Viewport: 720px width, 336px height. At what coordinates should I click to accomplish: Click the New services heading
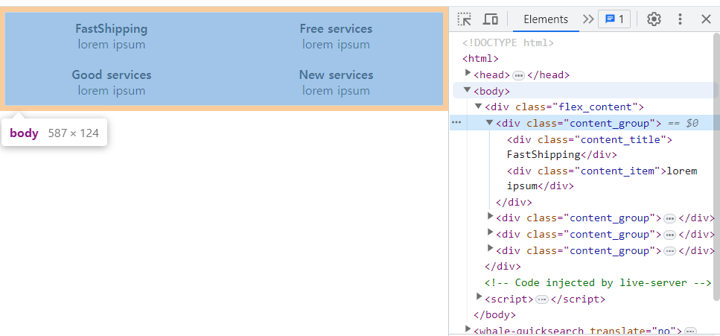coord(336,75)
